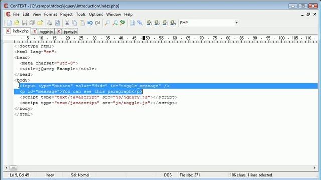321x180 pixels.
Task: Open the View menu
Action: [x=37, y=14]
